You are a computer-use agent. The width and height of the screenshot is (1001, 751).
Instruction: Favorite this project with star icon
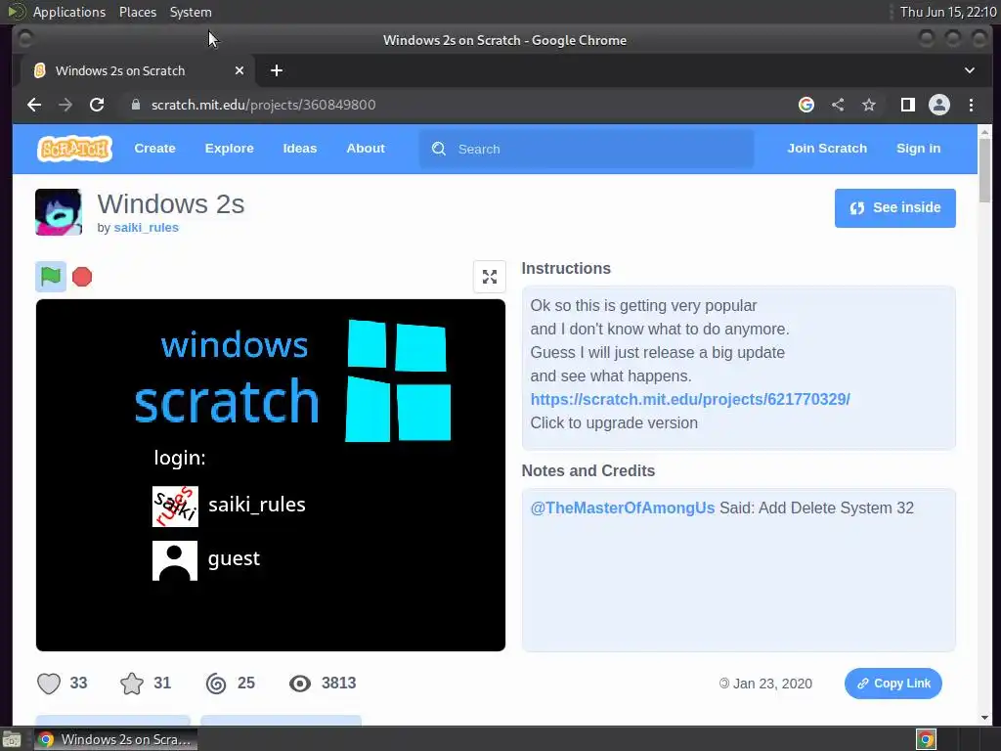tap(132, 684)
